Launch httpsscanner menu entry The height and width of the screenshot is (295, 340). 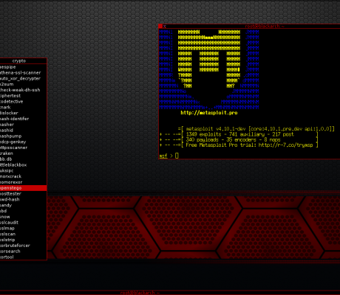23,147
